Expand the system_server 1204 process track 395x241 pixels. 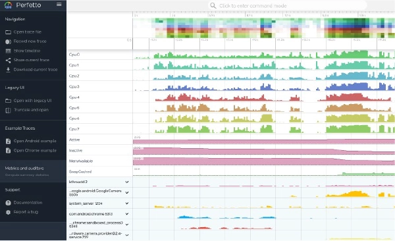pos(127,203)
